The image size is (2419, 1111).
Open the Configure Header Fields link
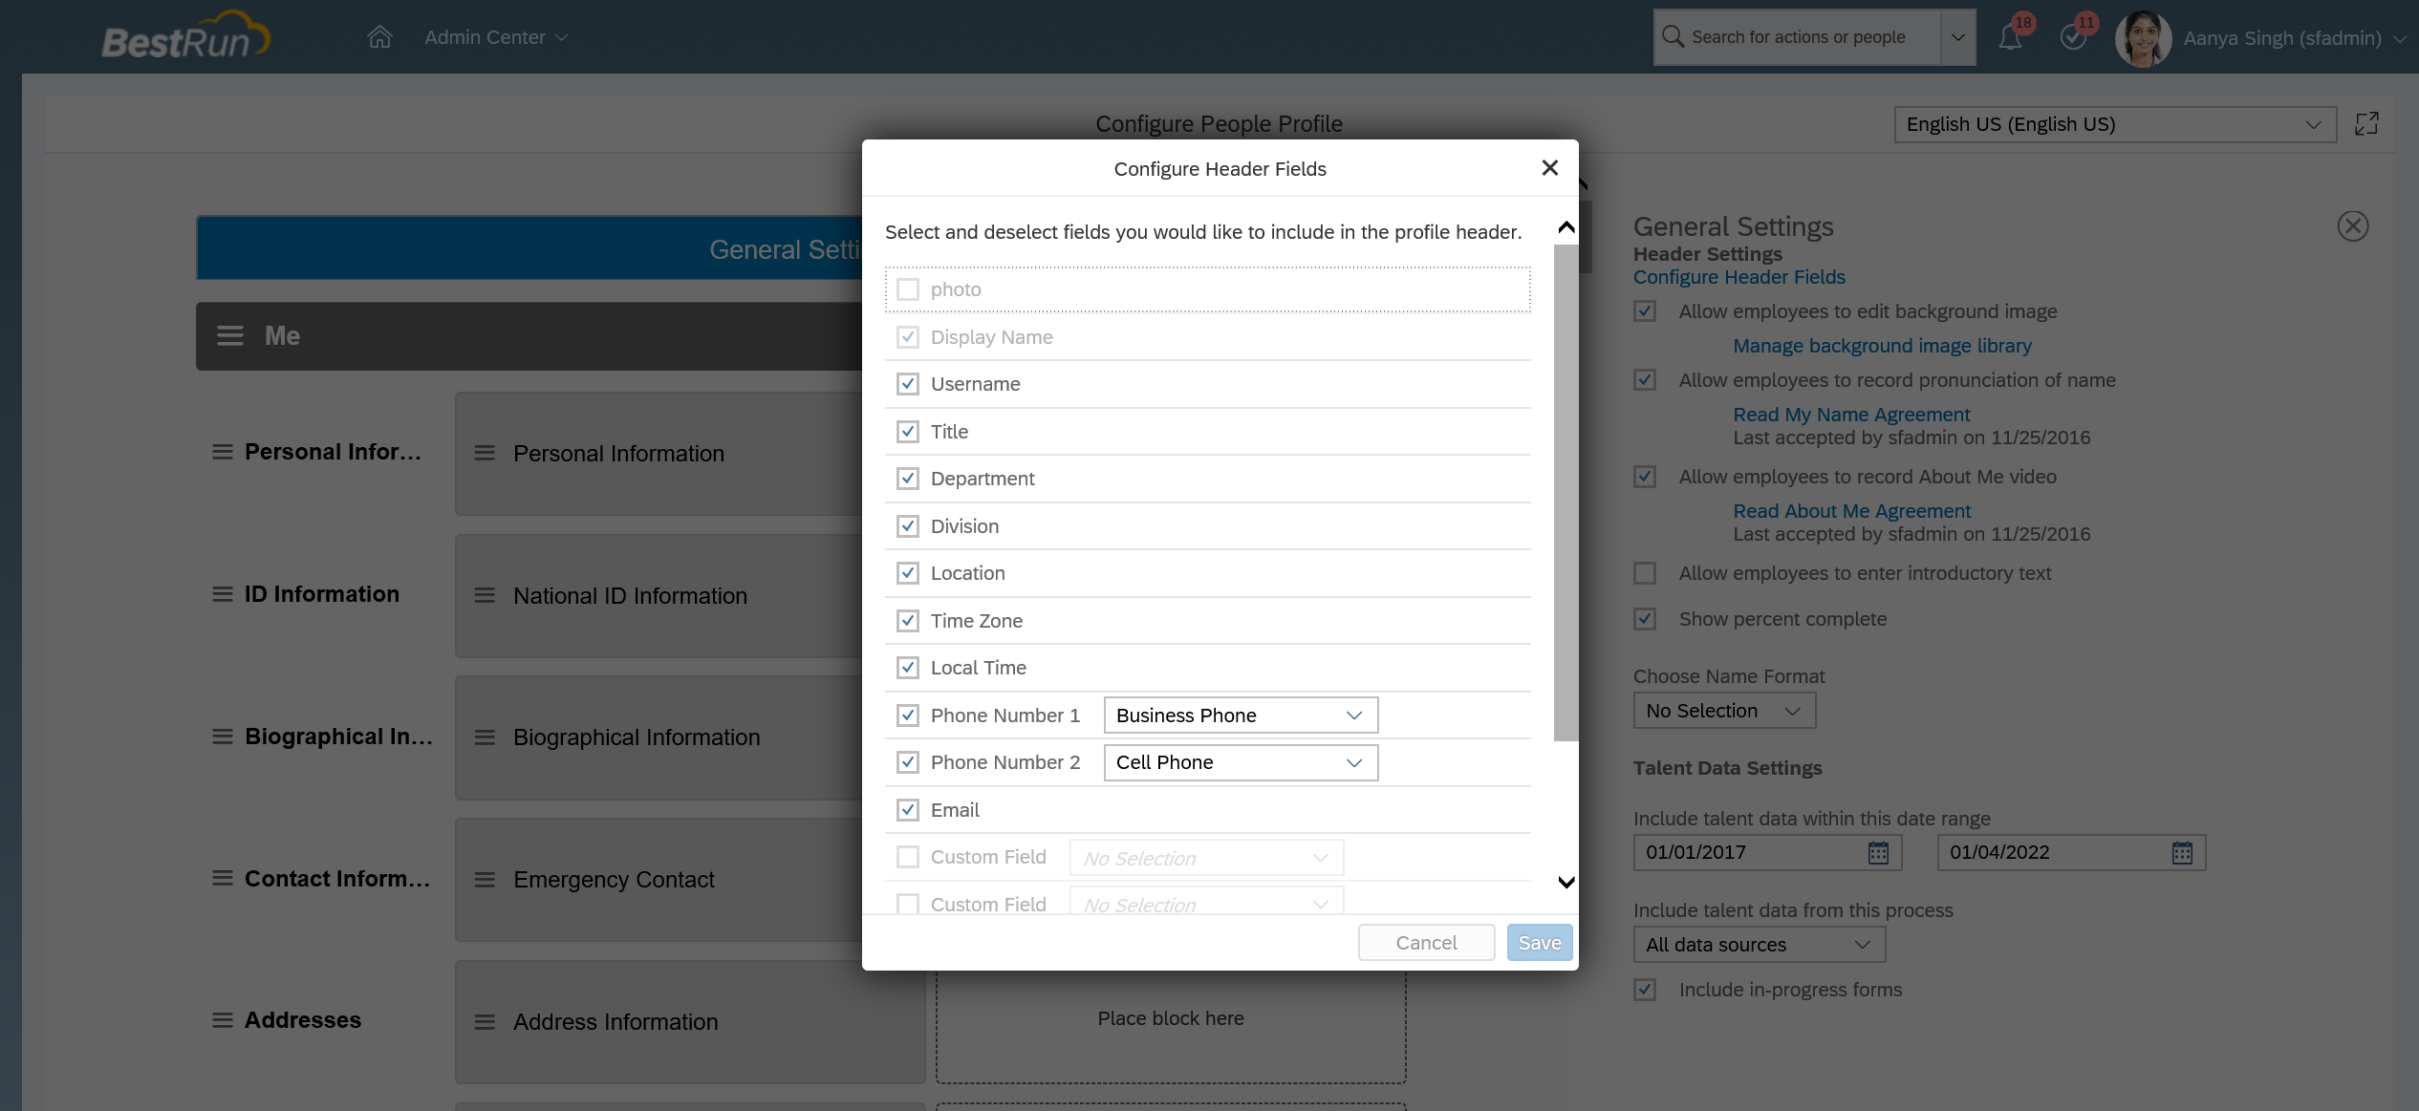tap(1739, 277)
